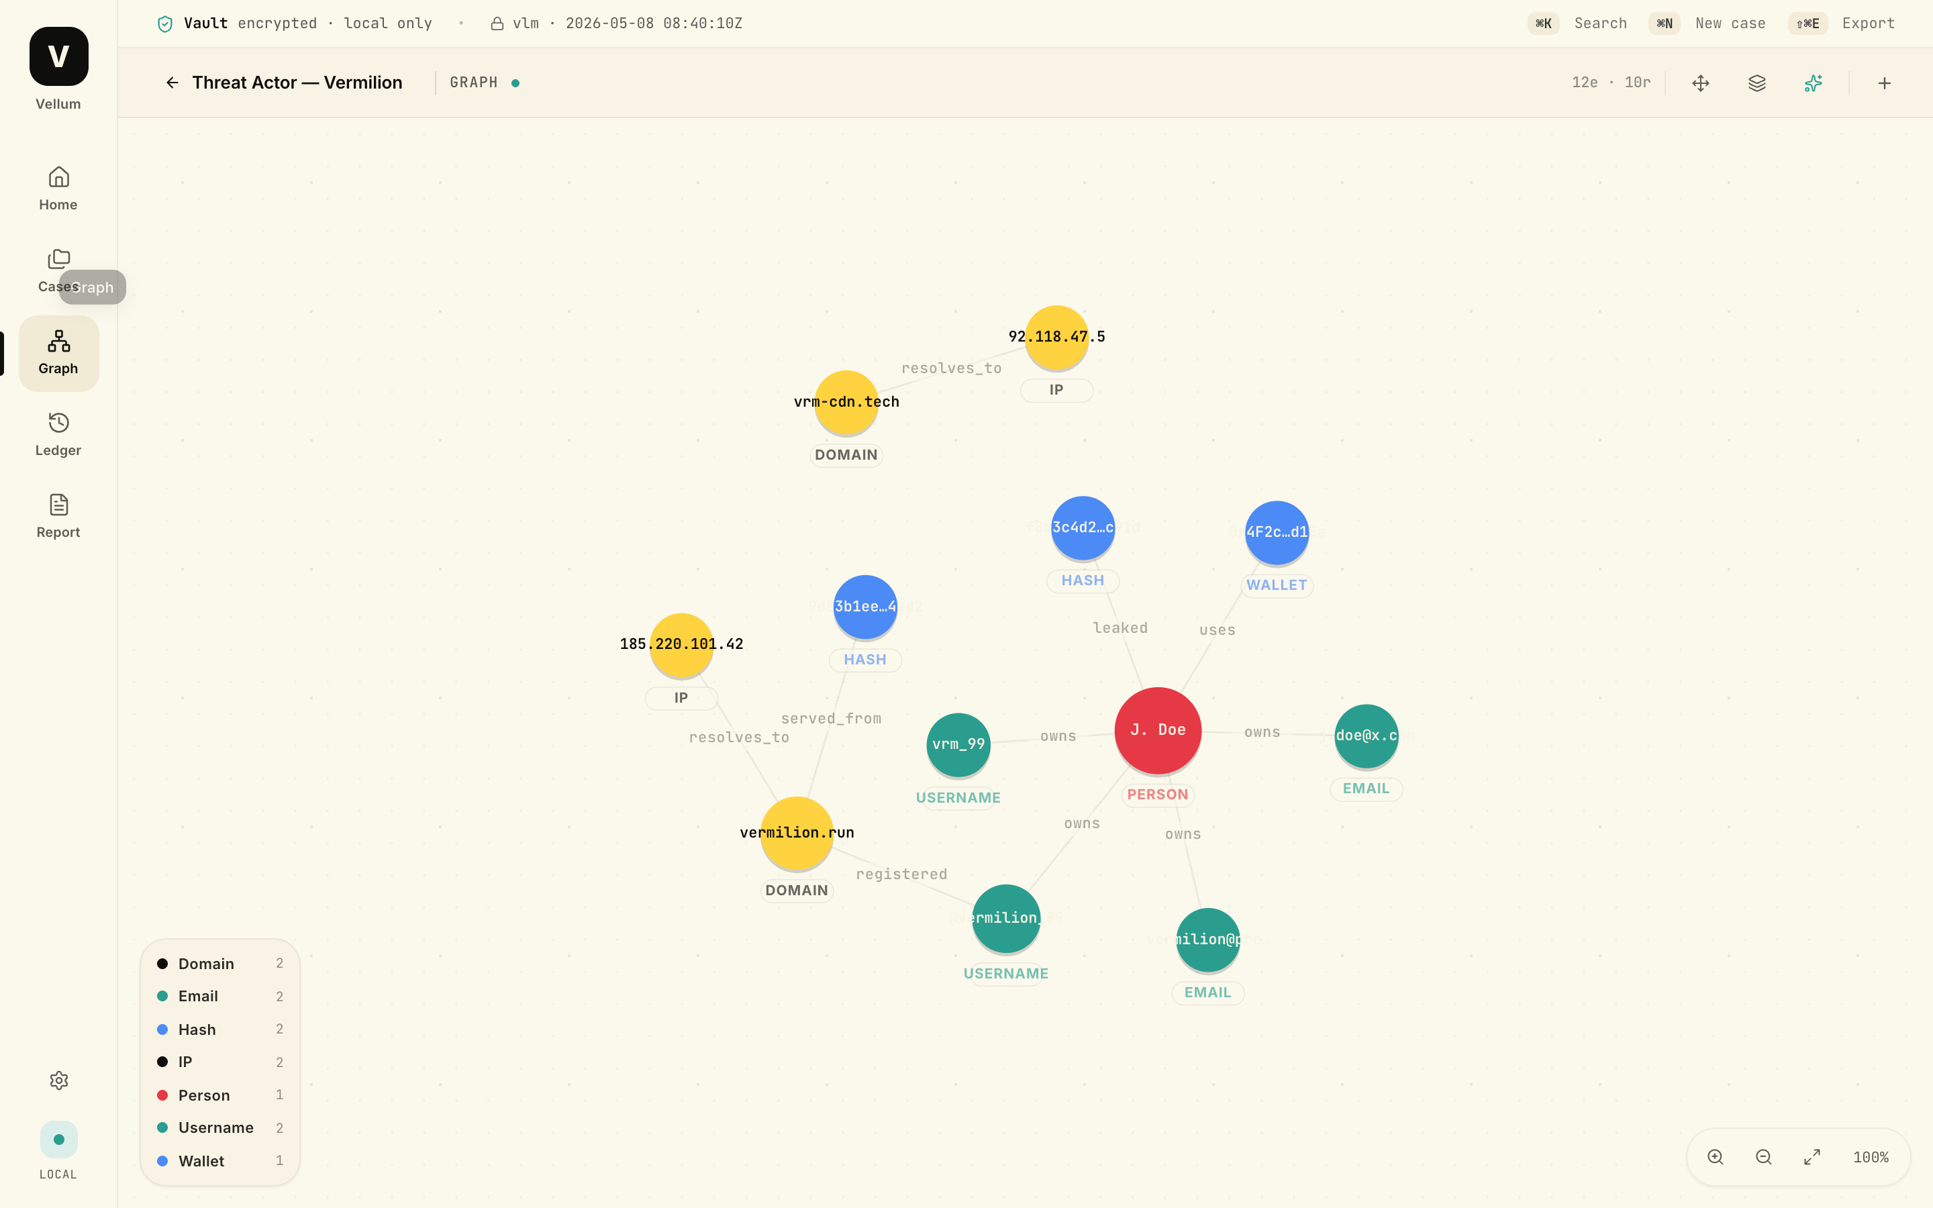The width and height of the screenshot is (1933, 1208).
Task: Select the Graph sidebar item
Action: coord(58,353)
